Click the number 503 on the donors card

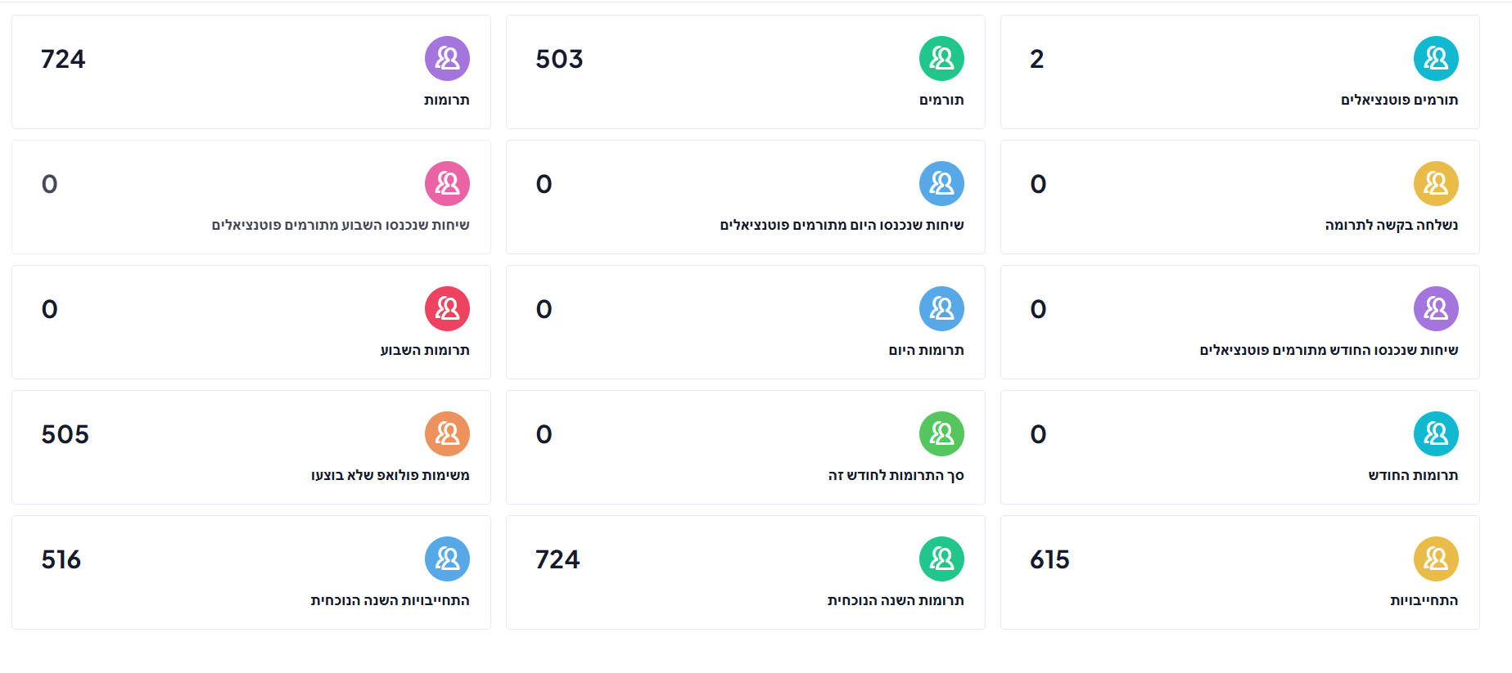(x=559, y=59)
